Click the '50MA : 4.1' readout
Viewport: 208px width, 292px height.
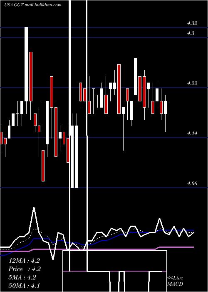(24, 285)
